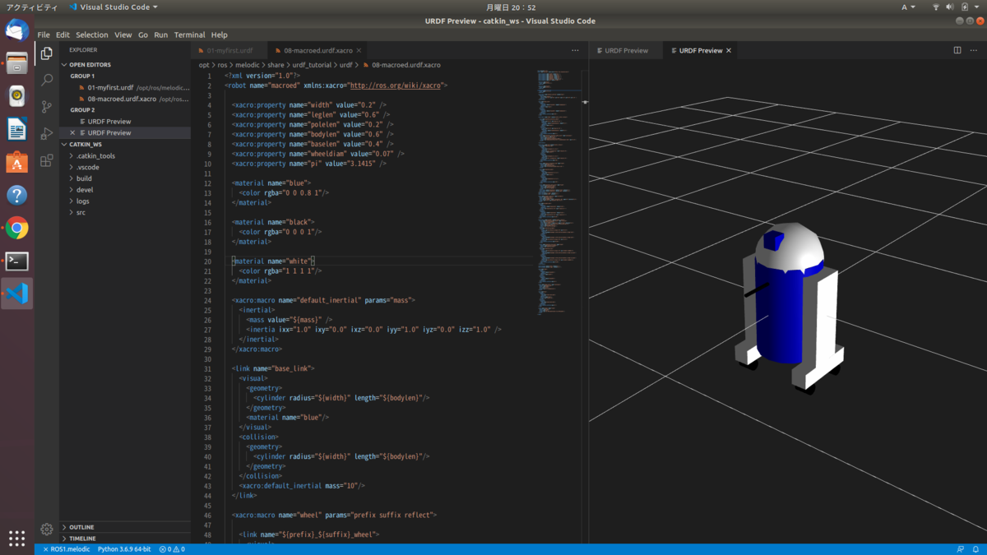The width and height of the screenshot is (987, 555).
Task: Open the input source A dropdown
Action: (908, 7)
